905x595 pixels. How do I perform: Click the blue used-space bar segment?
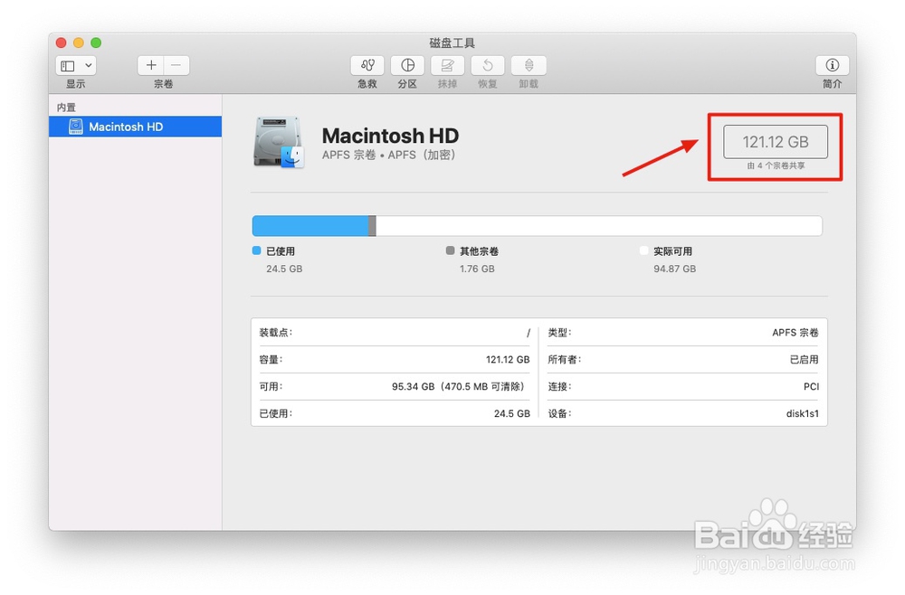click(310, 225)
